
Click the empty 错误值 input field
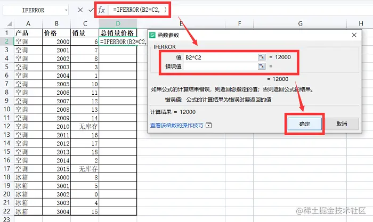220,67
